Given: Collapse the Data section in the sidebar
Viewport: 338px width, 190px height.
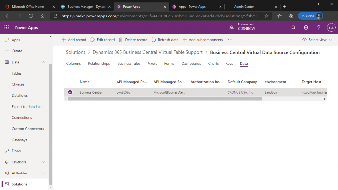Looking at the screenshot, I should [43, 62].
